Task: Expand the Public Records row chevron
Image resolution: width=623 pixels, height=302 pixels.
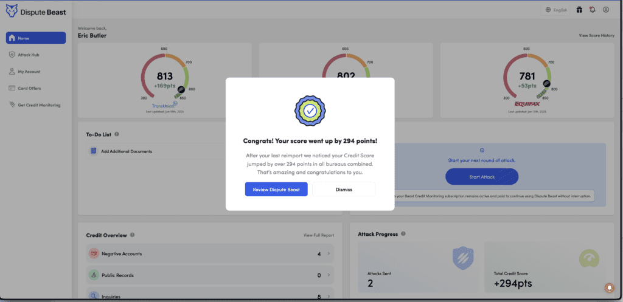Action: (328, 275)
